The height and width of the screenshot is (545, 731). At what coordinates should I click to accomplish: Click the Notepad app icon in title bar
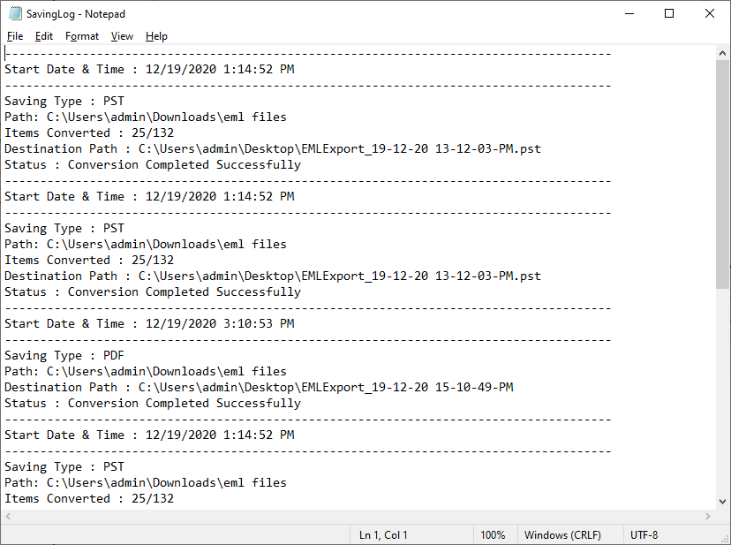click(x=15, y=13)
